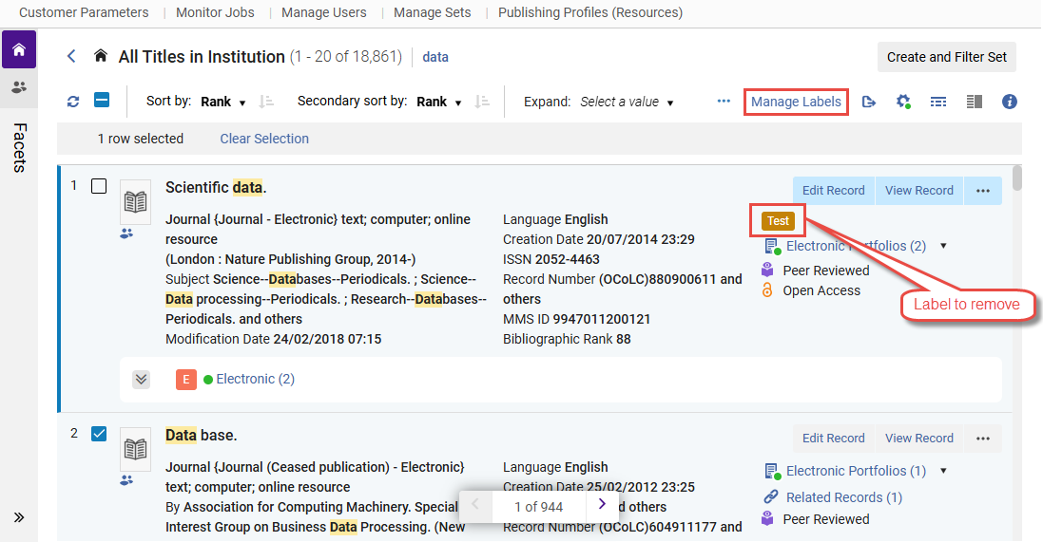The height and width of the screenshot is (542, 1043).
Task: Open Monitor Jobs menu item
Action: [215, 12]
